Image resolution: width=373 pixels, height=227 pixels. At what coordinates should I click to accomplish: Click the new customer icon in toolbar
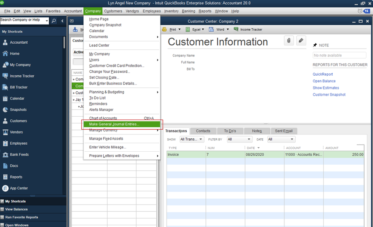[x=75, y=29]
